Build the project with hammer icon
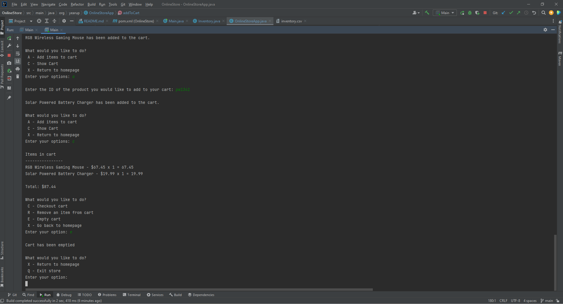The image size is (563, 304). click(427, 13)
